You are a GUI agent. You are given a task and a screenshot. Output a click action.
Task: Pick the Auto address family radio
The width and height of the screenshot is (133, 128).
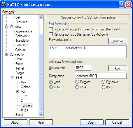51,87
